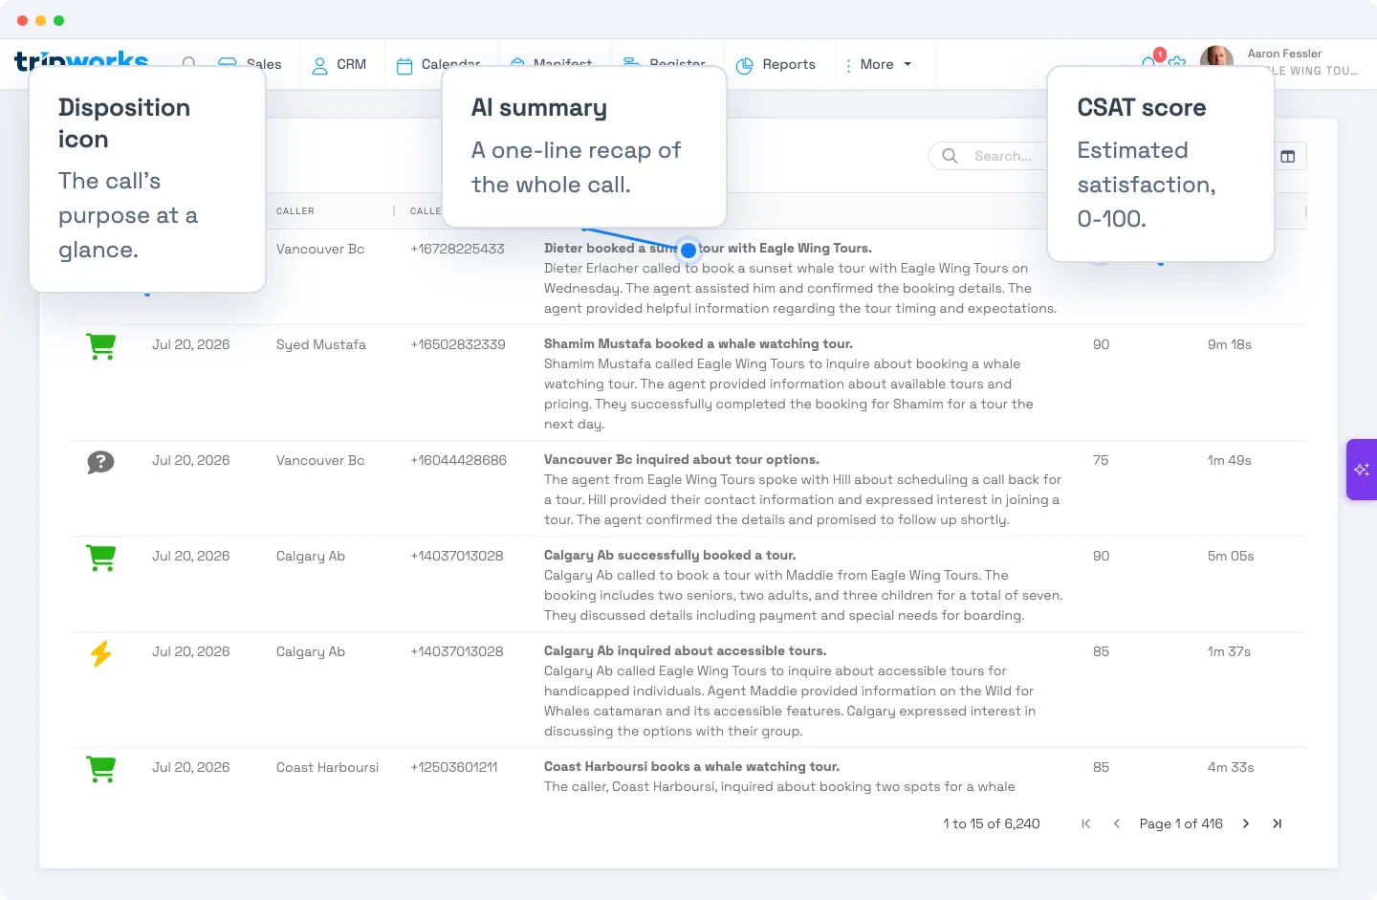Open the Reports section

(x=776, y=65)
